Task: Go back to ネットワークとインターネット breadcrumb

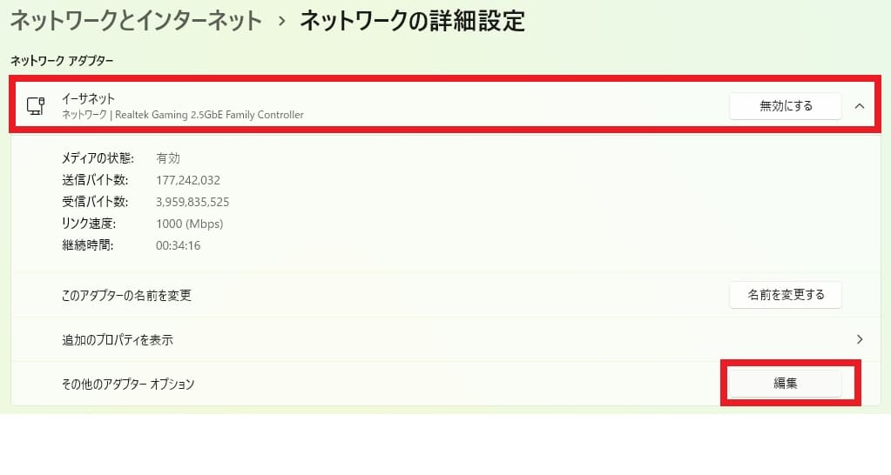Action: (137, 21)
